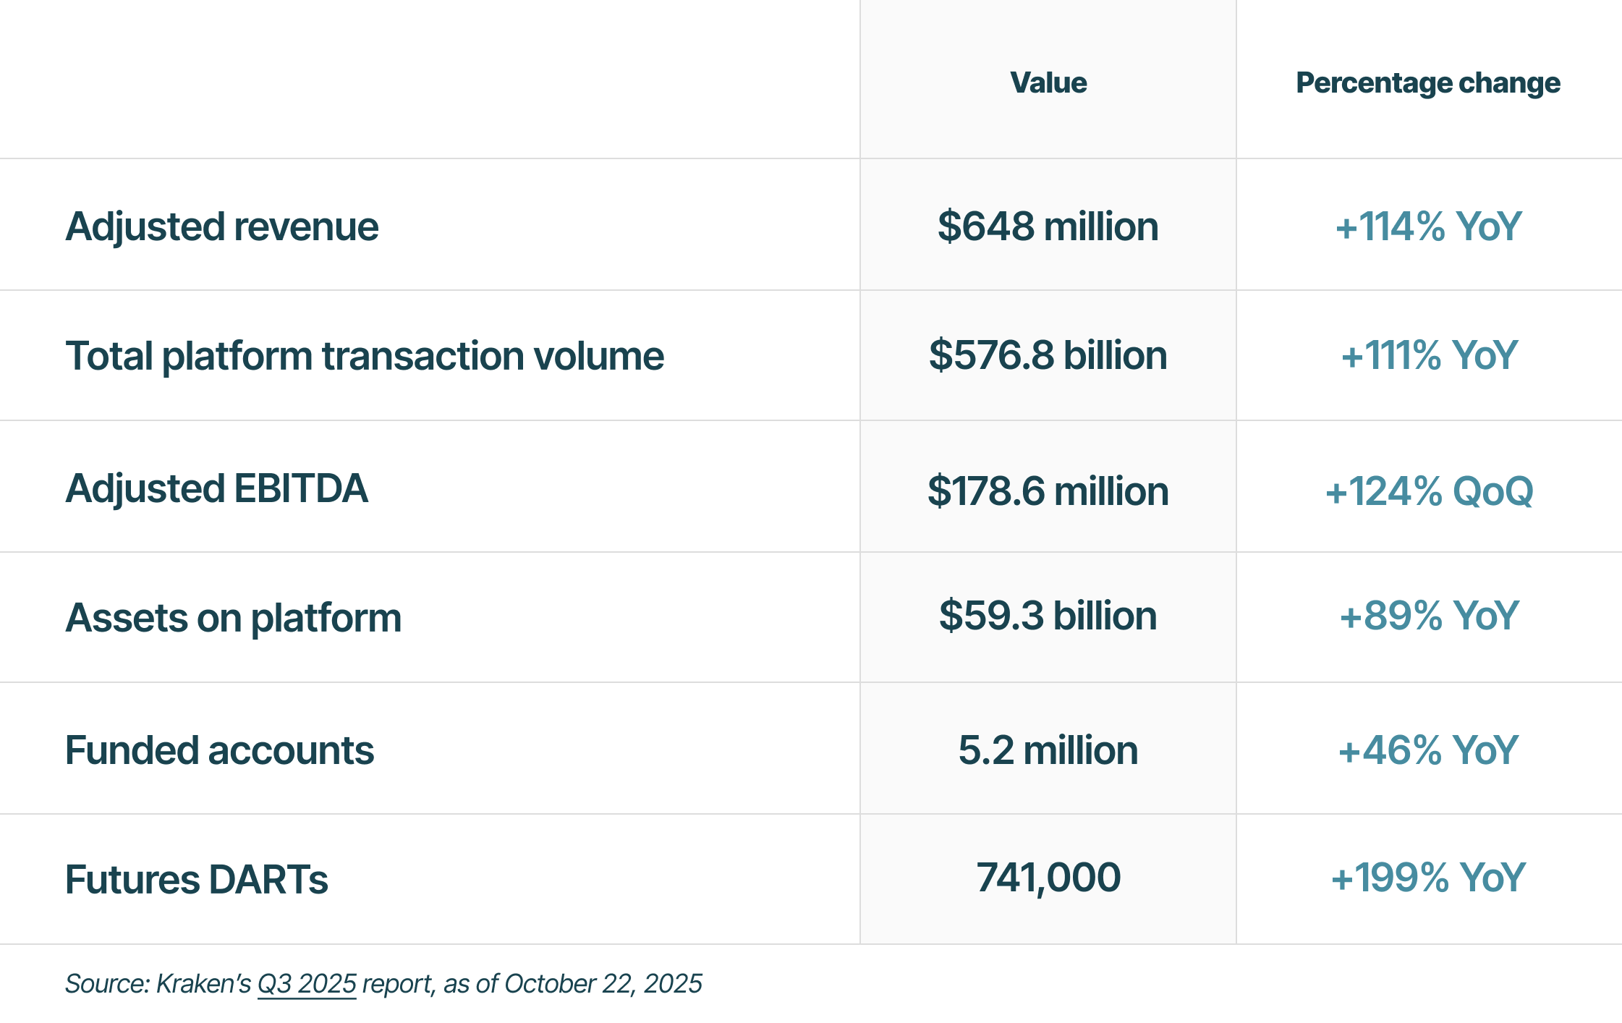Click the +114% YoY percentage cell
This screenshot has width=1622, height=1023.
pos(1428,226)
